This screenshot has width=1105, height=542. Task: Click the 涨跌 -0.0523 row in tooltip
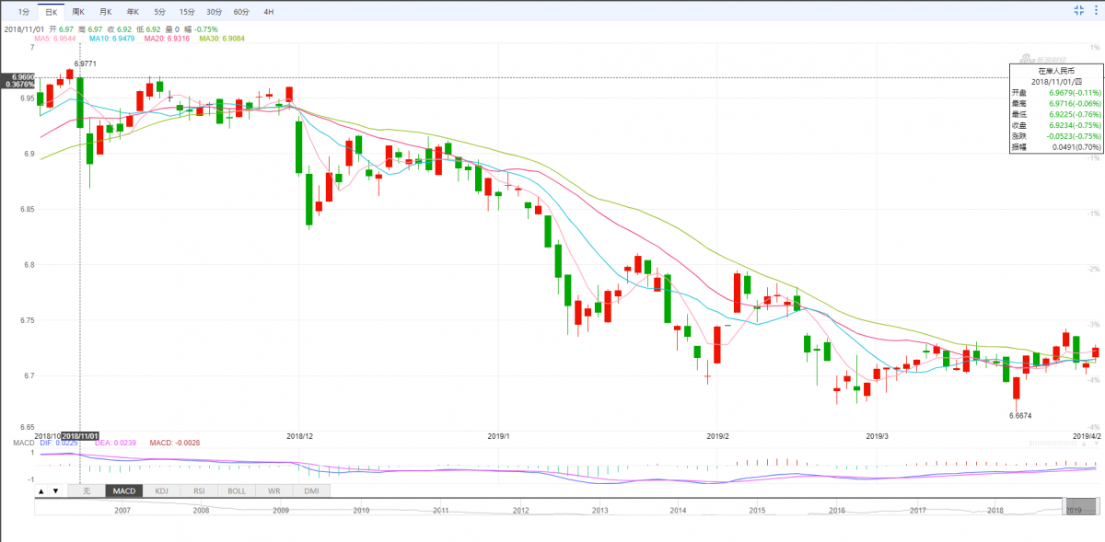pyautogui.click(x=1056, y=135)
